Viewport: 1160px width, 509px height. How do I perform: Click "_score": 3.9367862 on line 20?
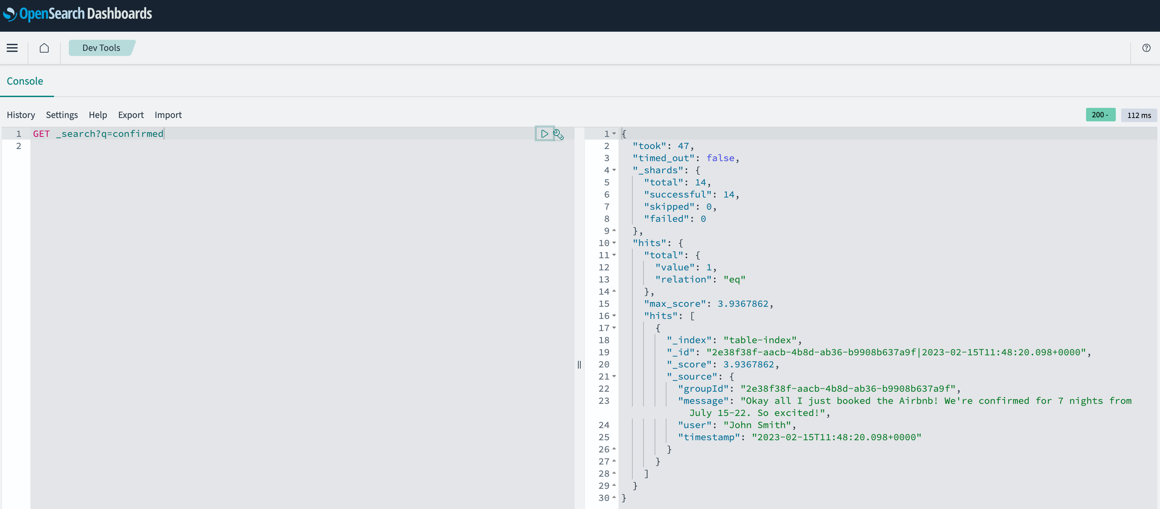point(723,364)
